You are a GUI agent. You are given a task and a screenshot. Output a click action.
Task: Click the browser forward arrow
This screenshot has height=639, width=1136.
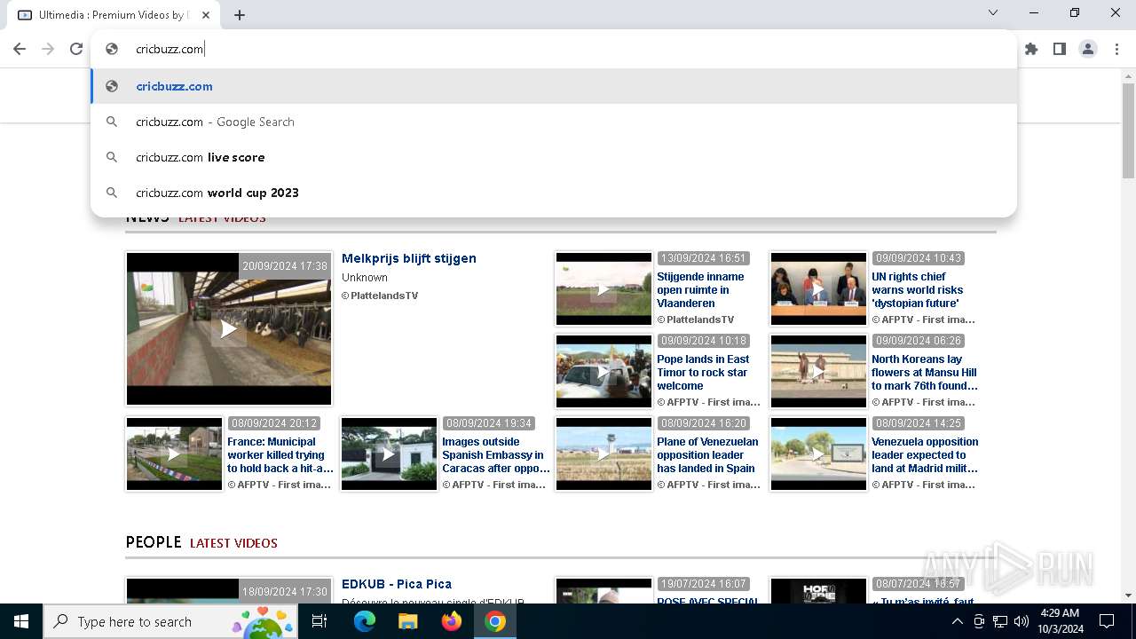pyautogui.click(x=48, y=49)
